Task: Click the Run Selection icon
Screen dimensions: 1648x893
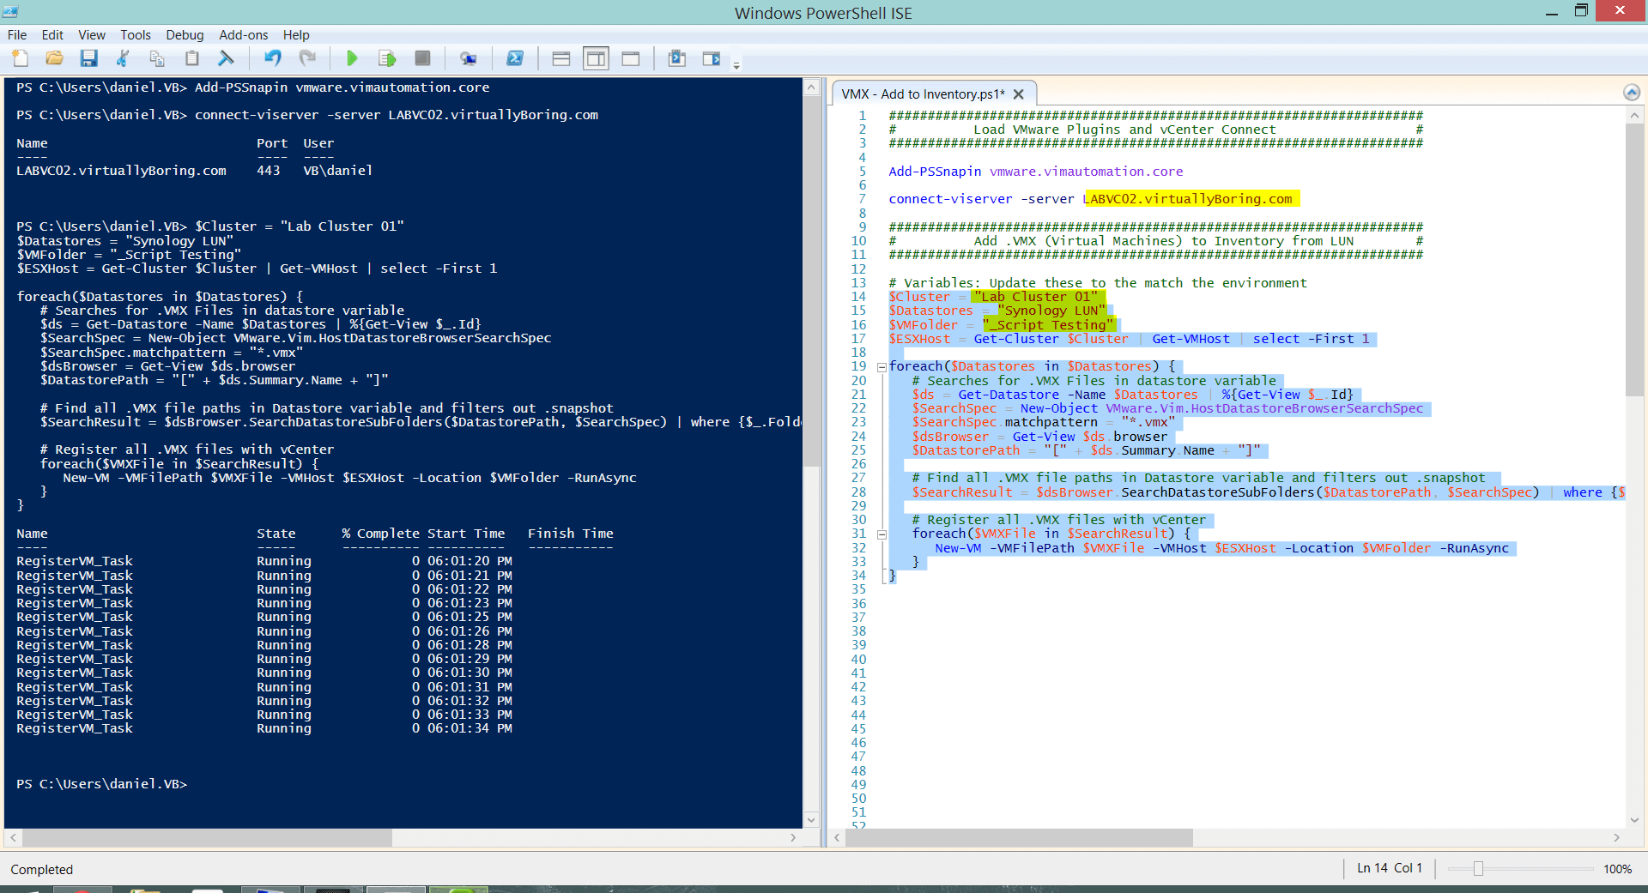Action: (387, 58)
